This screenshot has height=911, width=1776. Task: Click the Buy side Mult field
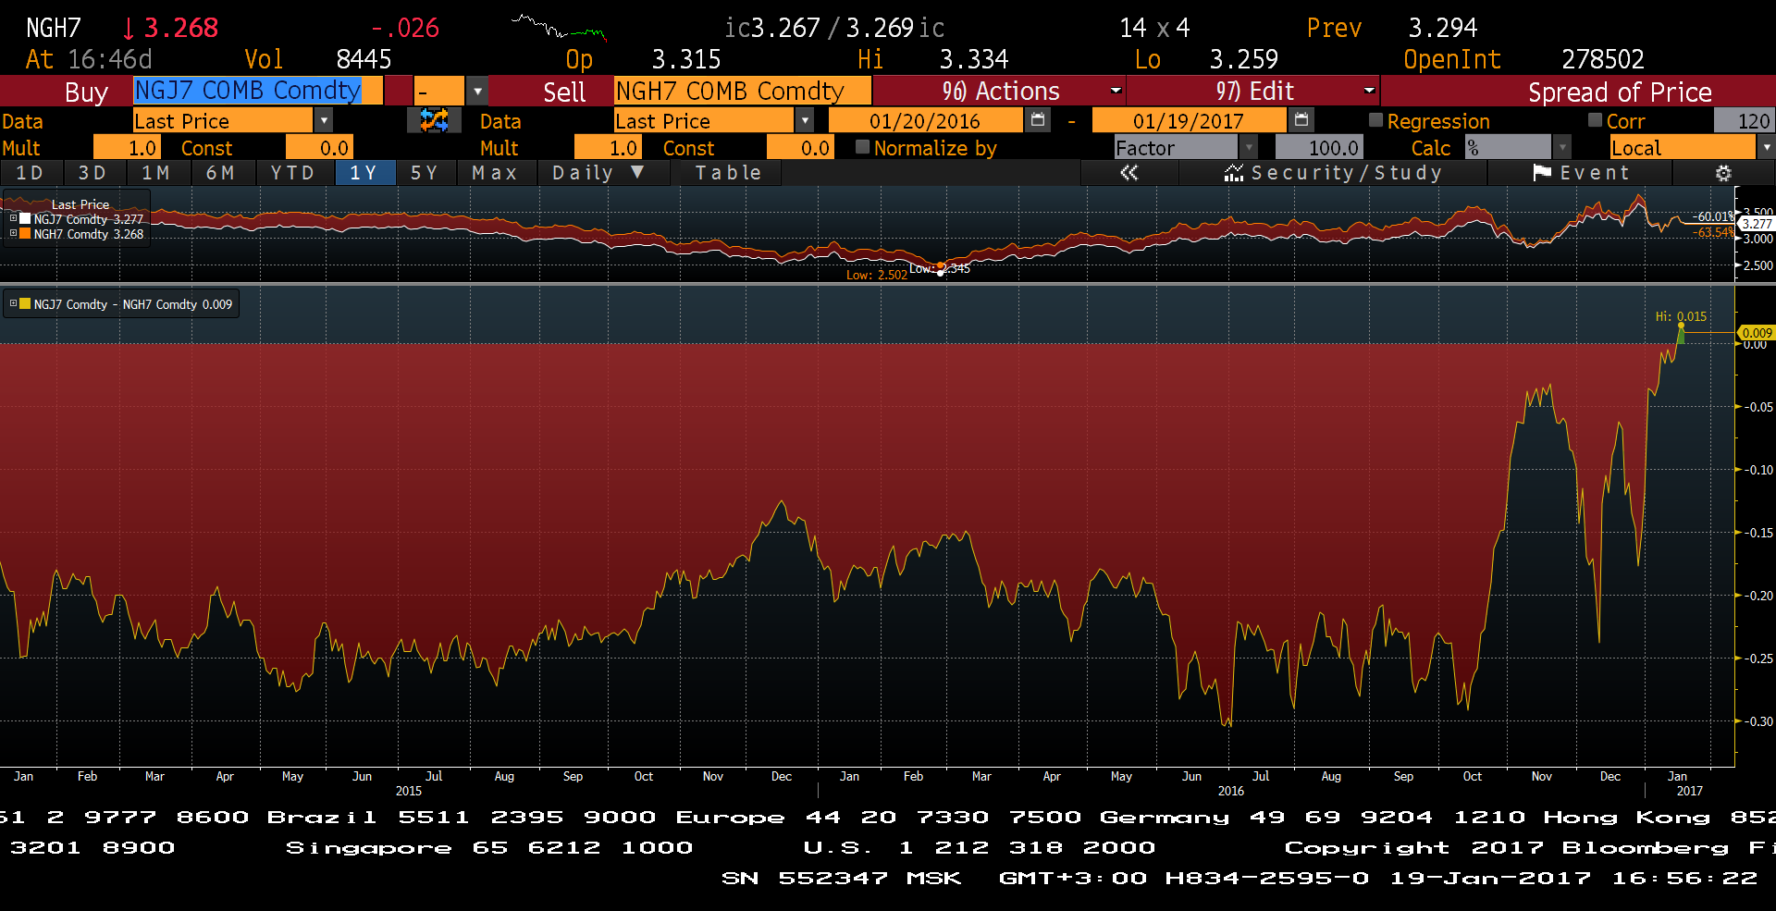coord(127,147)
